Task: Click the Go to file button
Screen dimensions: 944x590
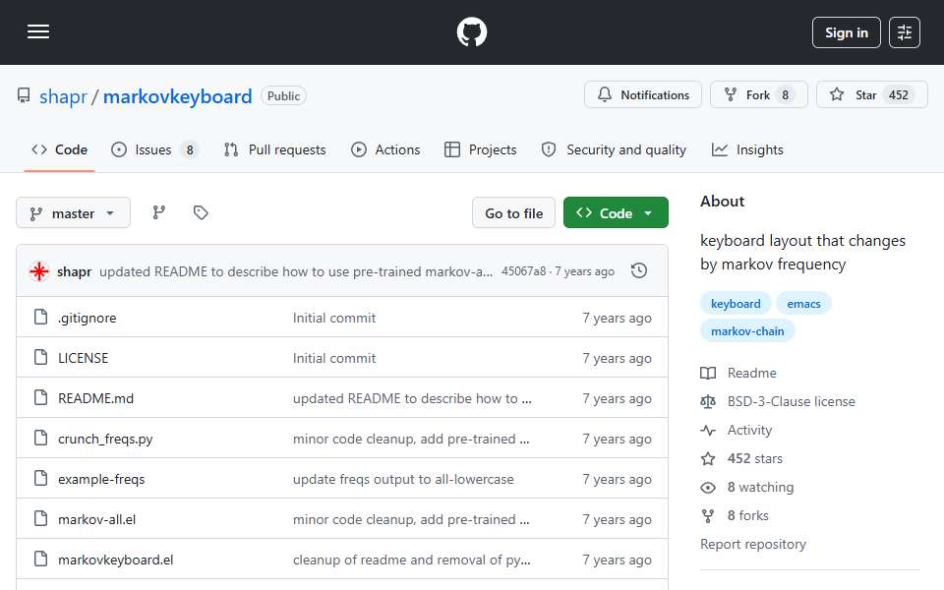Action: (x=513, y=213)
